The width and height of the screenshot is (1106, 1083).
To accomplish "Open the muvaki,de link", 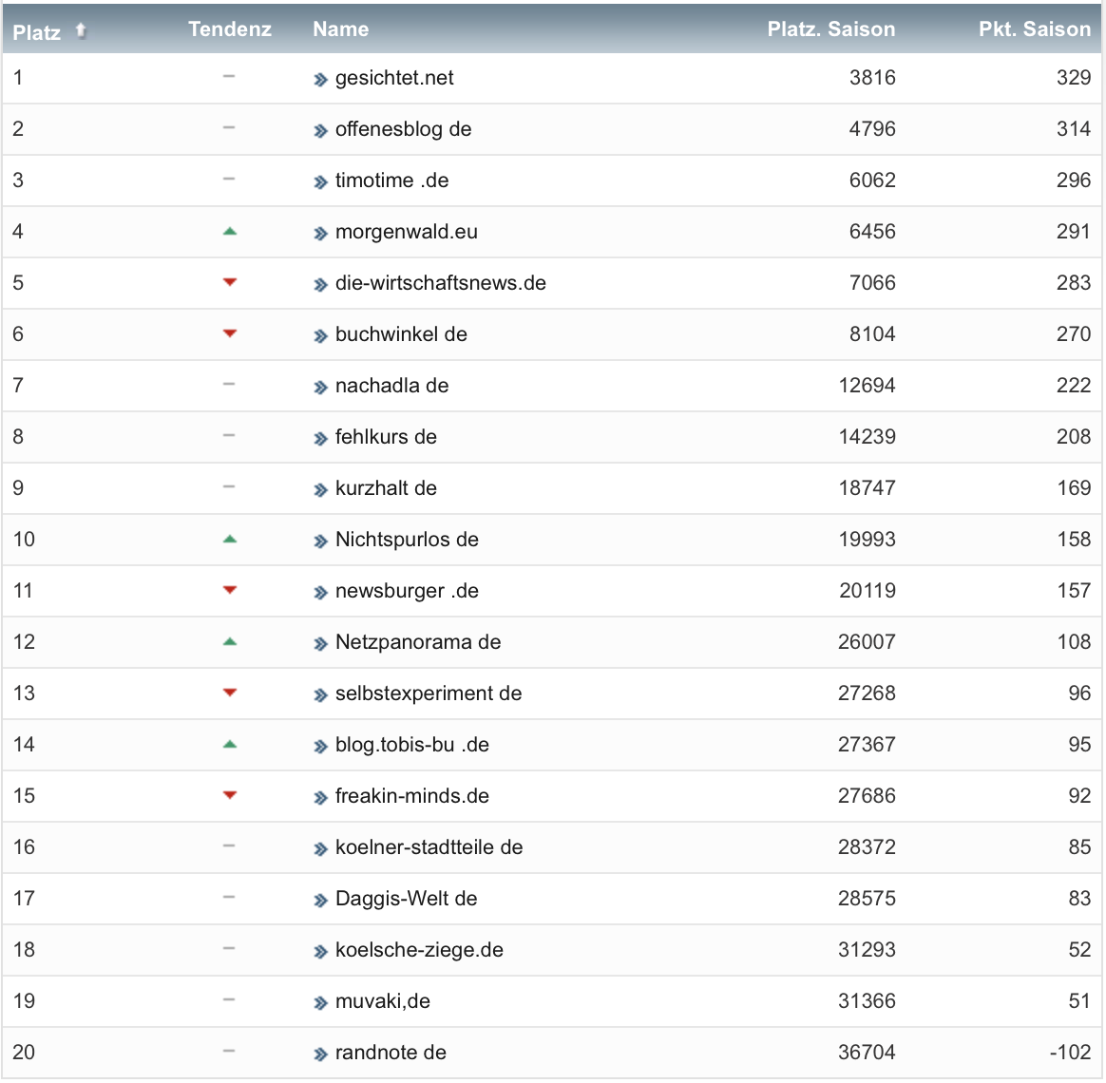I will coord(382,1001).
